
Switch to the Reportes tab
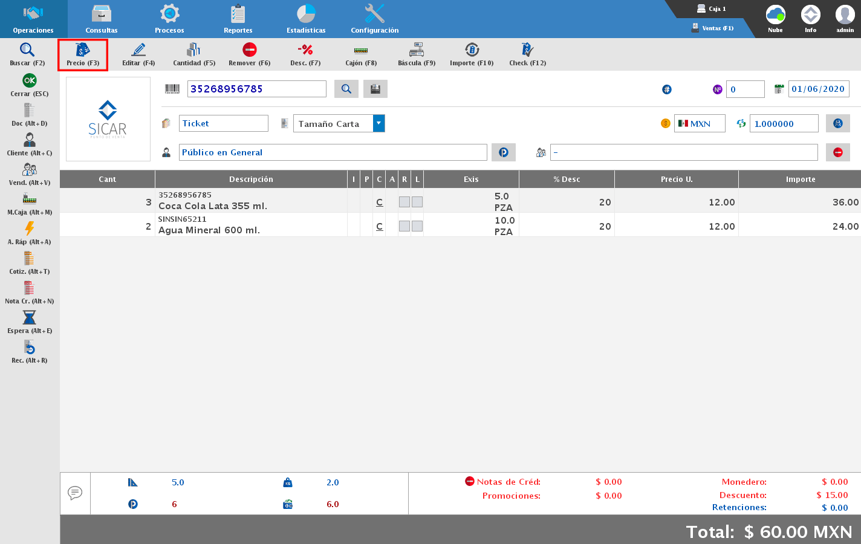coord(238,19)
